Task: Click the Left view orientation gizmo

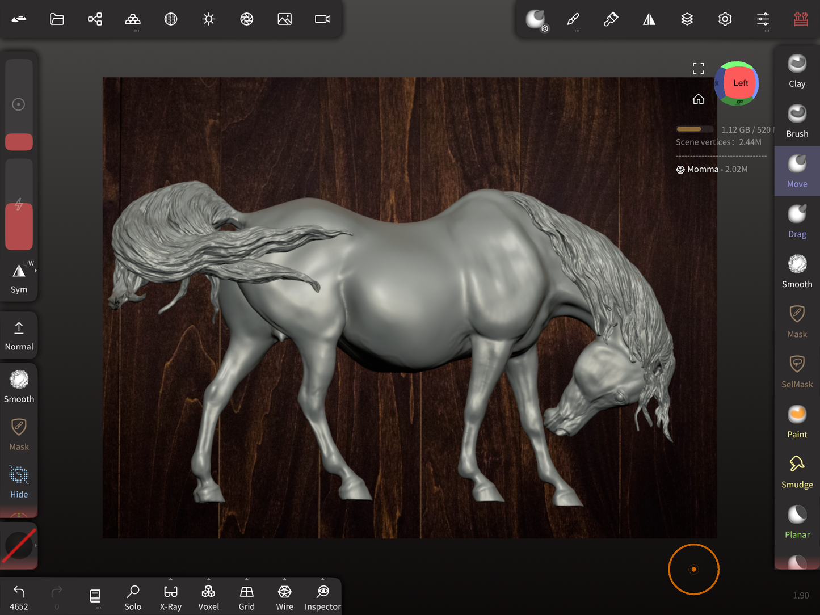Action: coord(739,83)
